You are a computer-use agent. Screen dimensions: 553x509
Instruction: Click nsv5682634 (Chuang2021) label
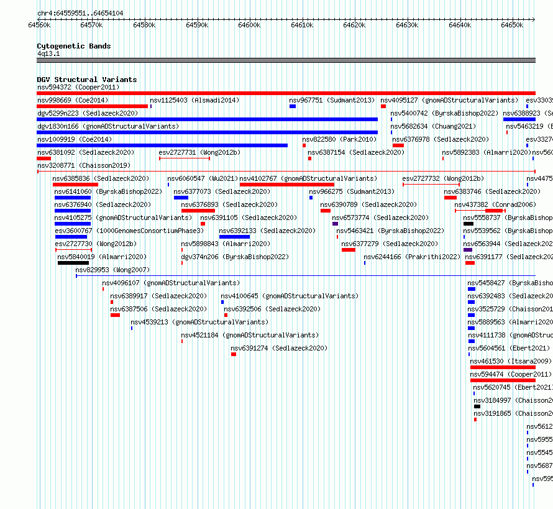tap(432, 126)
